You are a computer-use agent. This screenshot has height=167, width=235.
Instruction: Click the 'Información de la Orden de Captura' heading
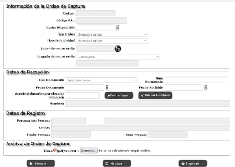click(x=46, y=6)
